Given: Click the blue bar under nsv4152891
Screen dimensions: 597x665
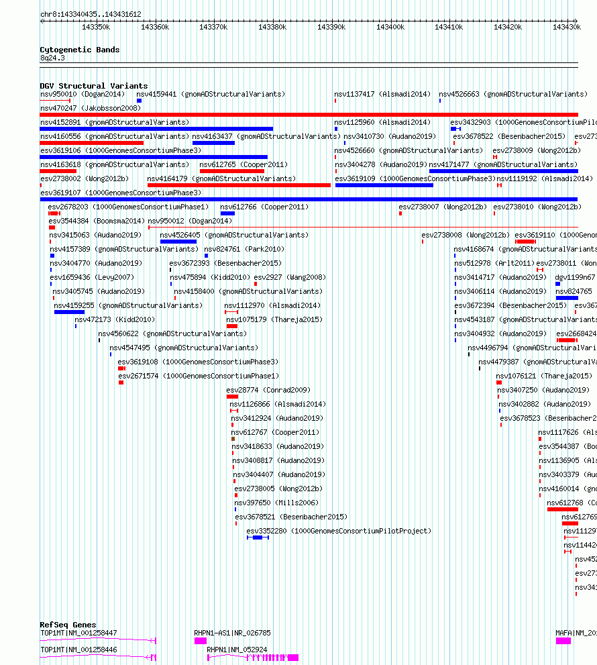Looking at the screenshot, I should pos(156,129).
